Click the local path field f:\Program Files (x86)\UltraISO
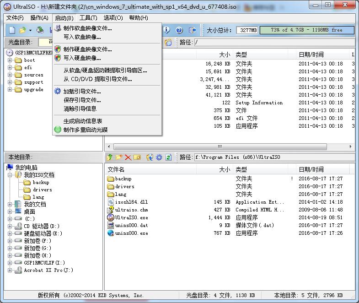 coord(274,157)
